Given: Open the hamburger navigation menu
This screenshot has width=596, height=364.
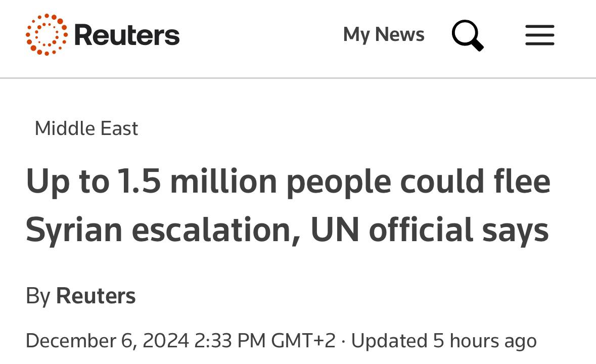Looking at the screenshot, I should 539,35.
